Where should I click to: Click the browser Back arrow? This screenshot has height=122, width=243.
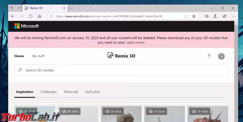tap(13, 16)
